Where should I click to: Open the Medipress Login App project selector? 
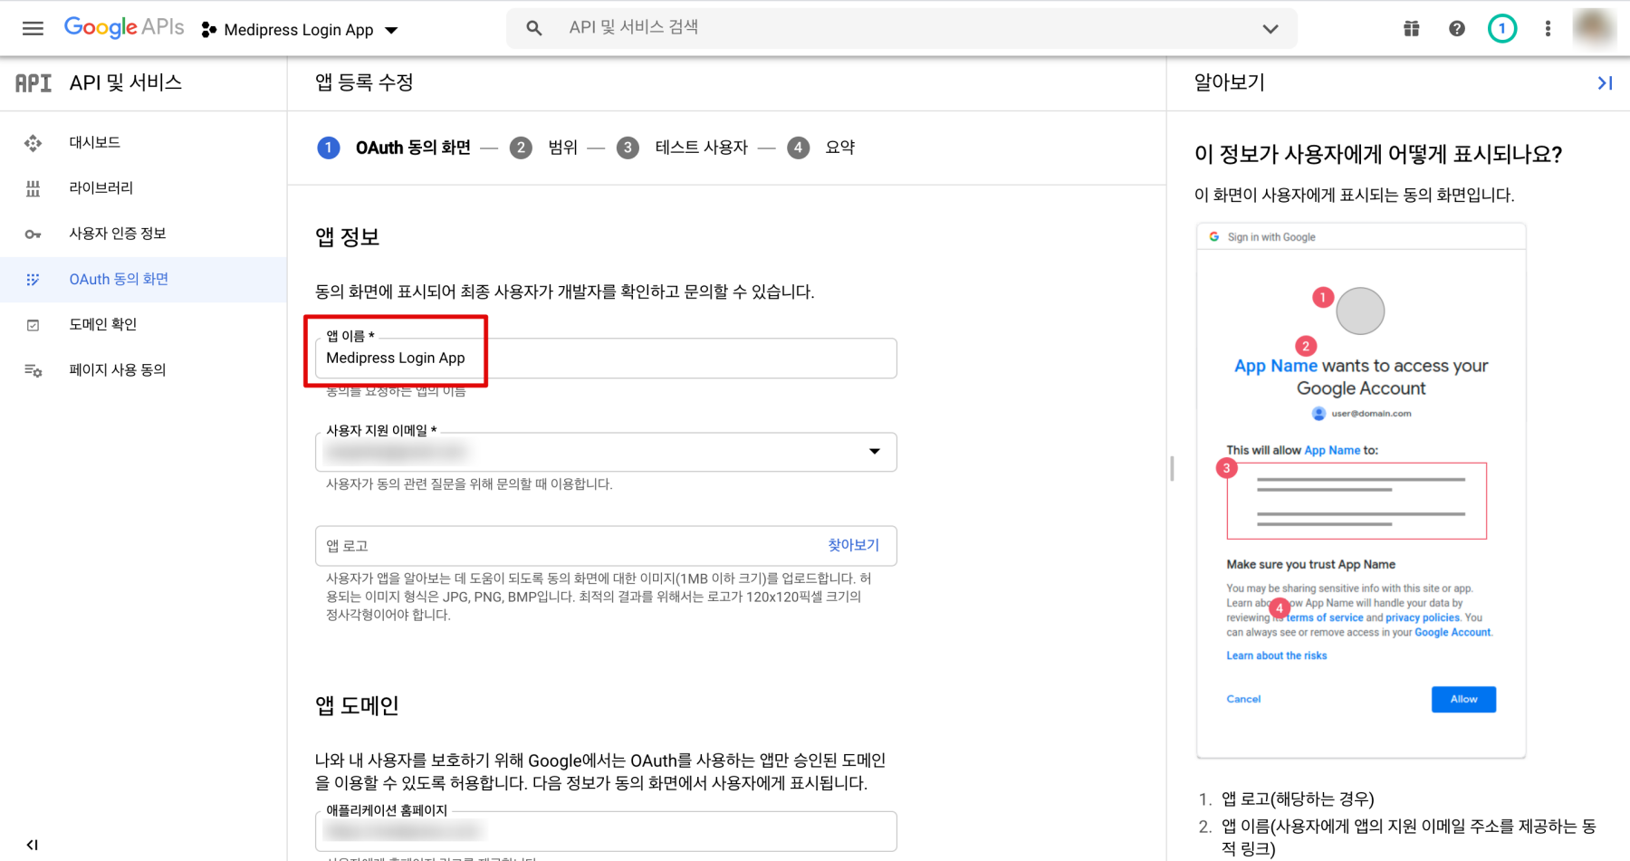tap(300, 30)
